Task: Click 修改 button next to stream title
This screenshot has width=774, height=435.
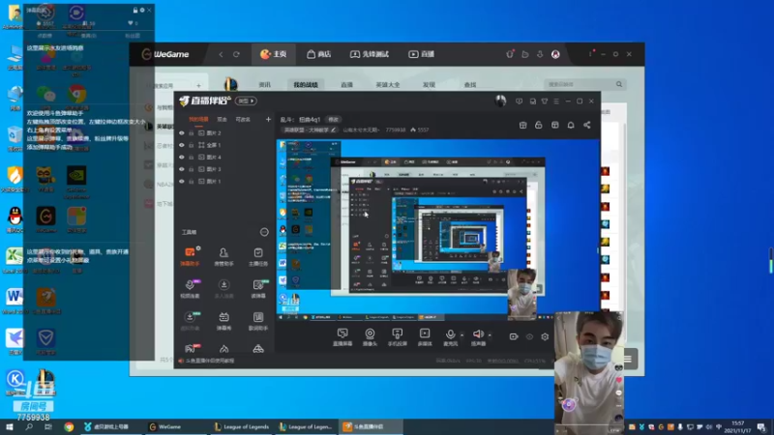Action: coord(334,119)
